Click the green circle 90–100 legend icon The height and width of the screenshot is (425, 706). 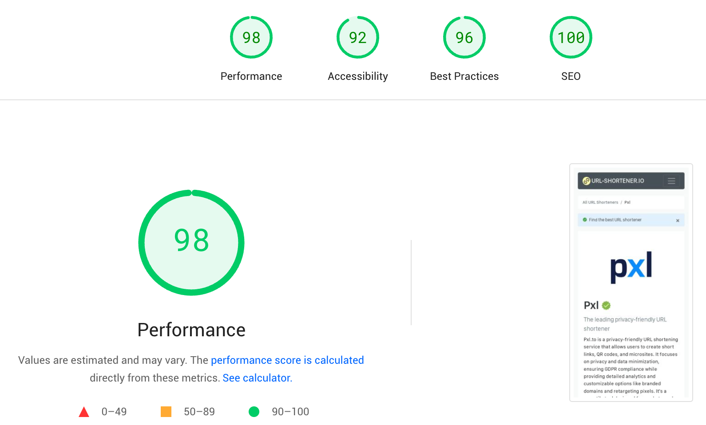tap(254, 412)
